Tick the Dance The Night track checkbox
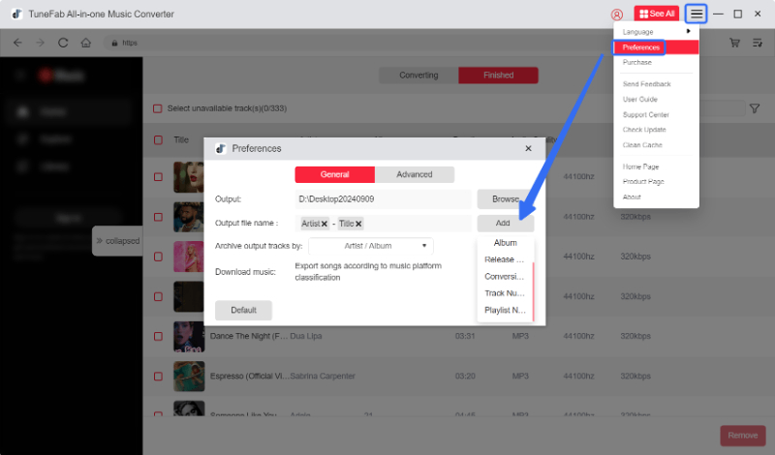This screenshot has height=455, width=775. (x=158, y=335)
